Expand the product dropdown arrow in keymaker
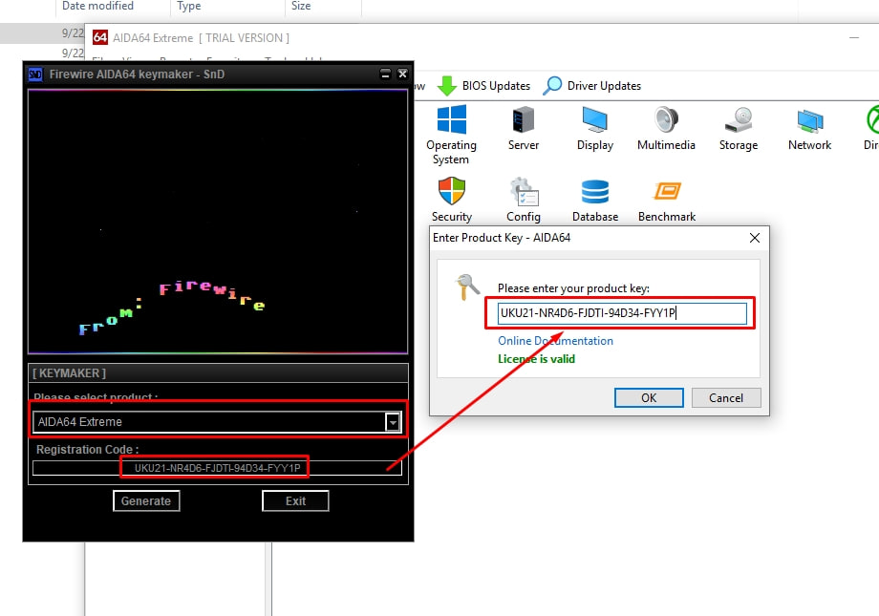The height and width of the screenshot is (616, 879). (x=393, y=422)
